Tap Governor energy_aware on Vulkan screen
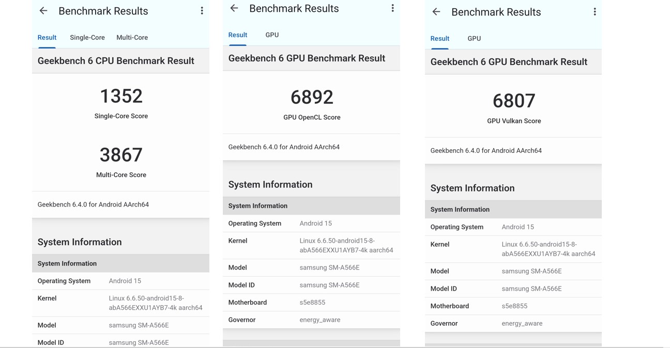This screenshot has height=348, width=670. tap(522, 324)
